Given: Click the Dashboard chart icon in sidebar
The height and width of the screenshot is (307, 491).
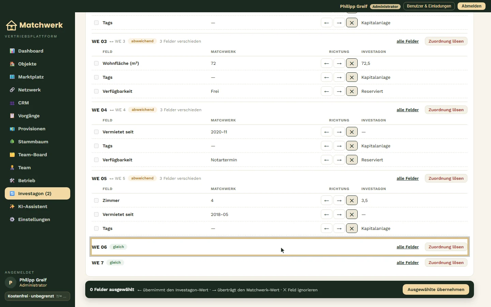Looking at the screenshot, I should click(12, 51).
